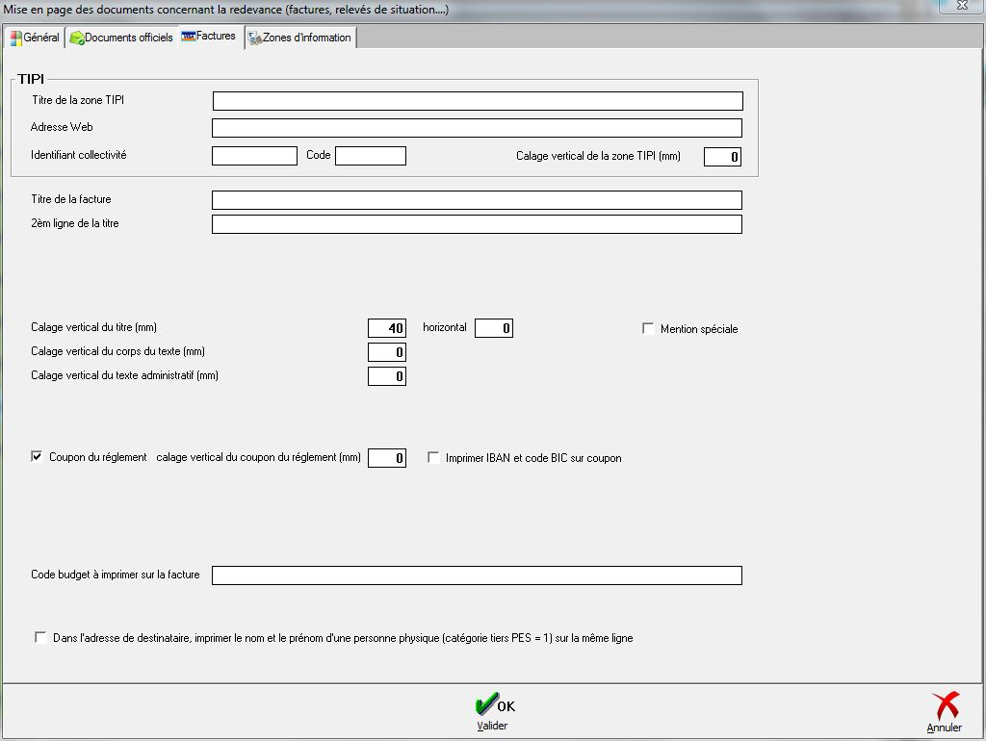Enable Imprimer IBAN et code BIC checkbox
Viewport: 986px width, 741px height.
click(x=434, y=458)
